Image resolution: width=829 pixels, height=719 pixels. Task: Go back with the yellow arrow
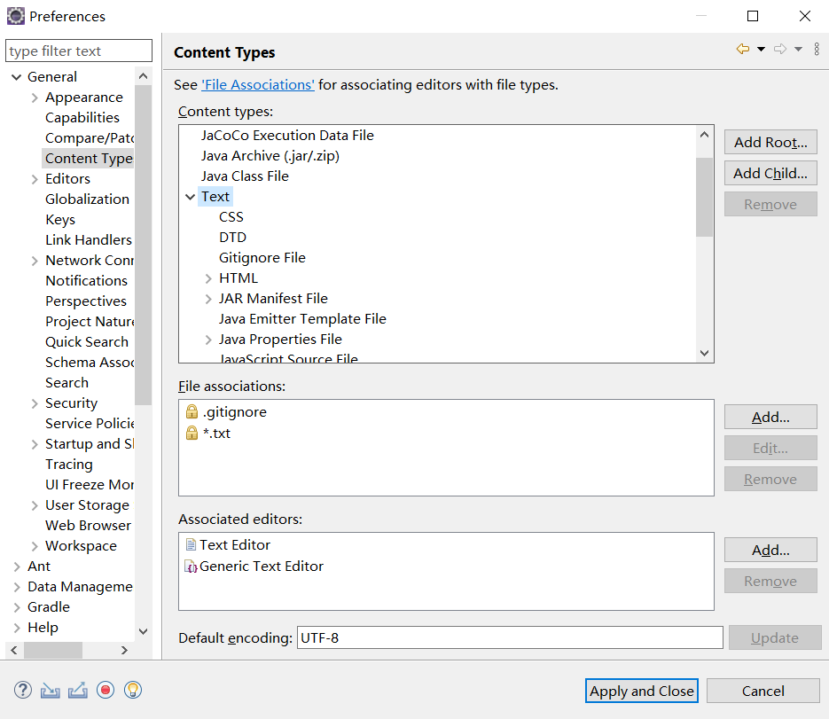coord(743,50)
